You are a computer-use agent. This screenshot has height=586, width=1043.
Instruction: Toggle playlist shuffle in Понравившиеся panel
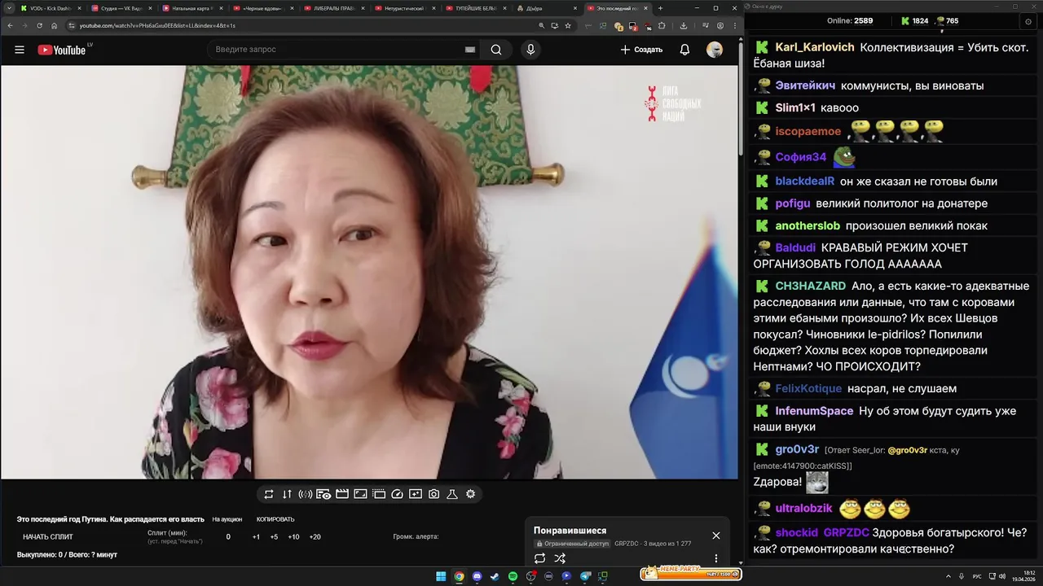click(560, 558)
